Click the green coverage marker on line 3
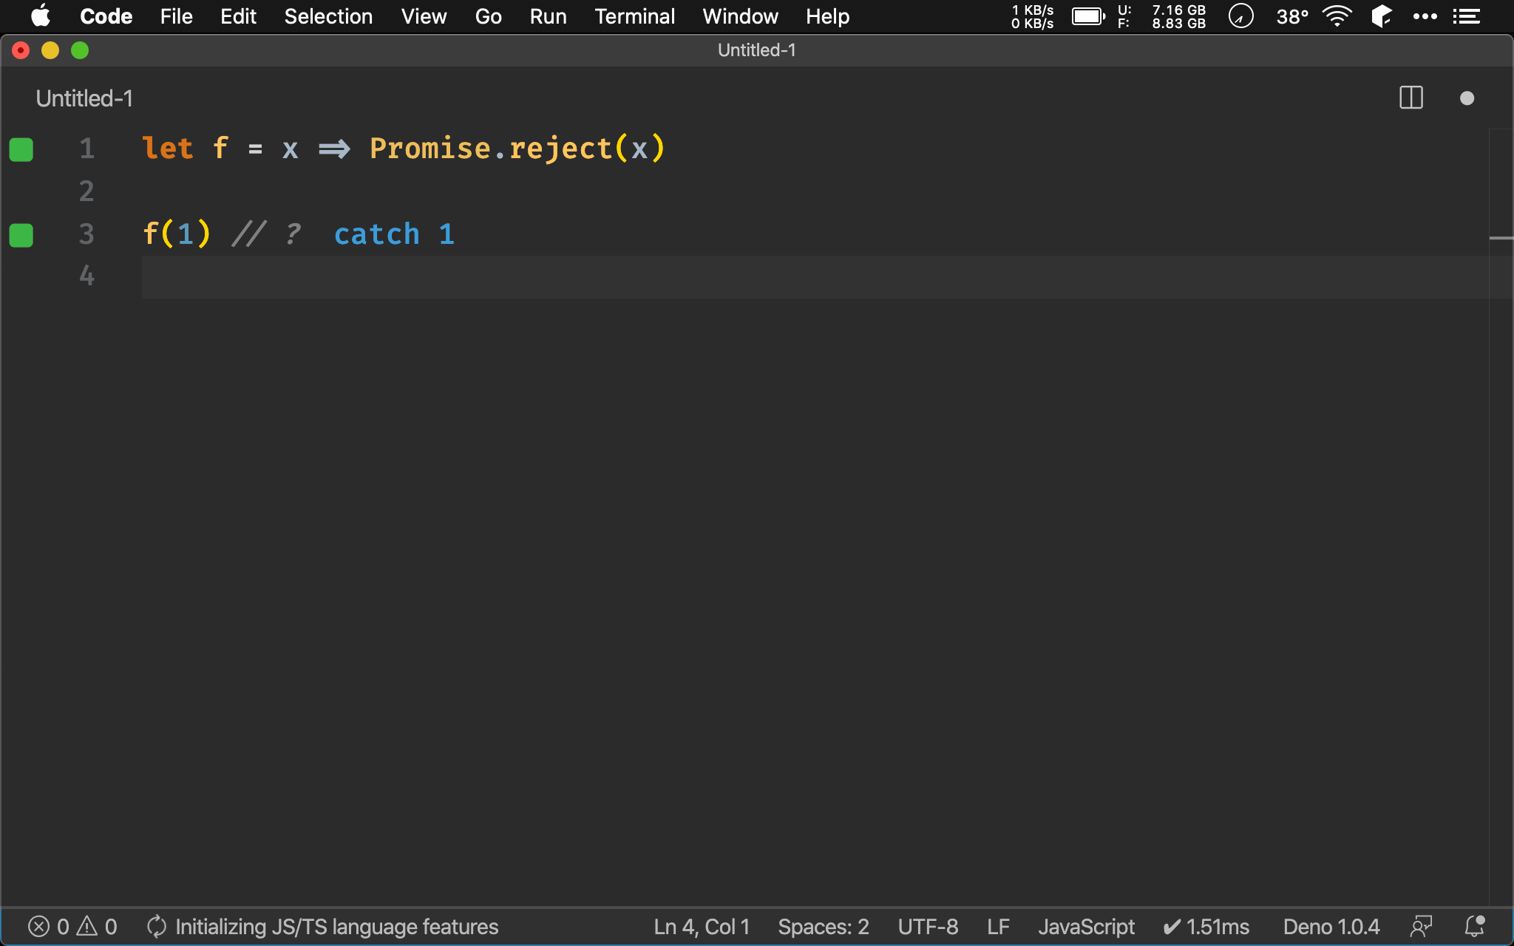 21,235
